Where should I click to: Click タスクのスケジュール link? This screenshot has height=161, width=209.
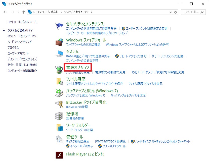[x=114, y=146]
